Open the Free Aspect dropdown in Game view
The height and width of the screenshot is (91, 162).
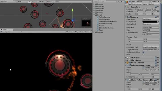(11, 32)
